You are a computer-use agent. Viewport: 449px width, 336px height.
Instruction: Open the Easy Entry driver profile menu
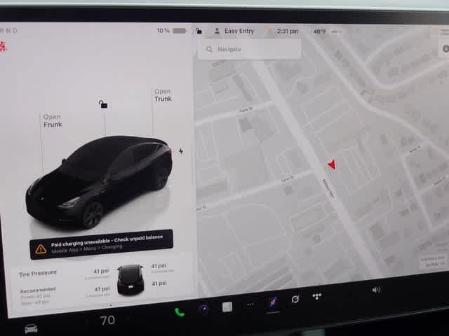pyautogui.click(x=234, y=31)
